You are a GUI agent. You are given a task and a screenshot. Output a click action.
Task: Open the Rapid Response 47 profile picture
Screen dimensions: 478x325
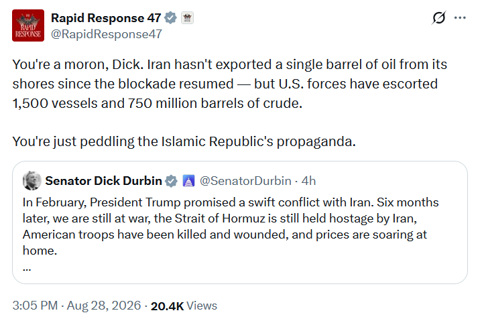click(x=28, y=25)
